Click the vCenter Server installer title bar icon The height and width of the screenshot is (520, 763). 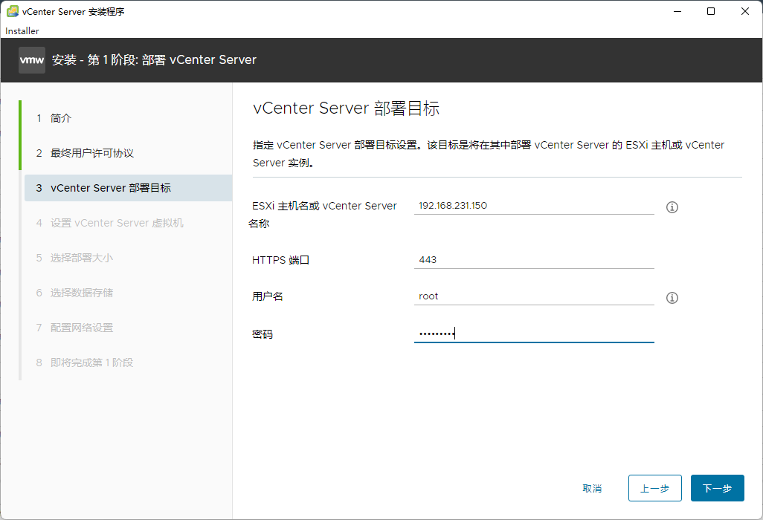[13, 11]
